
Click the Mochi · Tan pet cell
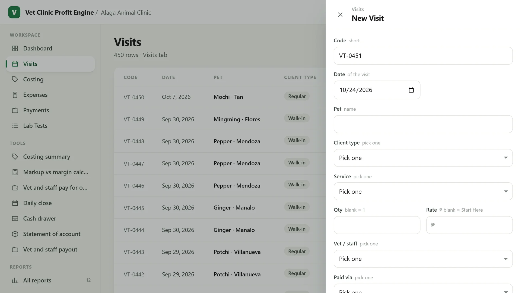(228, 97)
